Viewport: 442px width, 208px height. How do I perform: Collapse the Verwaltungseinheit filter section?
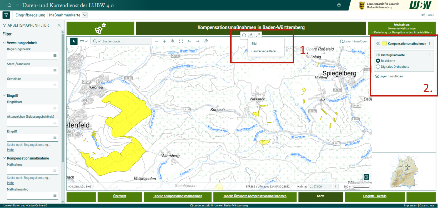4,43
